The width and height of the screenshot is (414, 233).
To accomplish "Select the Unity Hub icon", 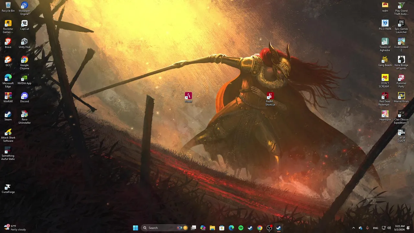I will [x=25, y=43].
